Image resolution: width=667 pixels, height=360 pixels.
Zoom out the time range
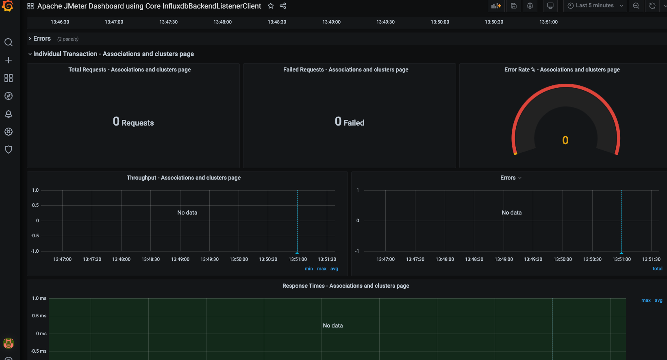click(636, 6)
